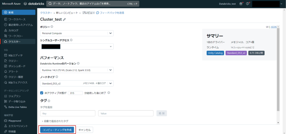The width and height of the screenshot is (286, 134).
Task: Click info icon beside Databricks Runtimeのバージョン
Action: pos(78,64)
